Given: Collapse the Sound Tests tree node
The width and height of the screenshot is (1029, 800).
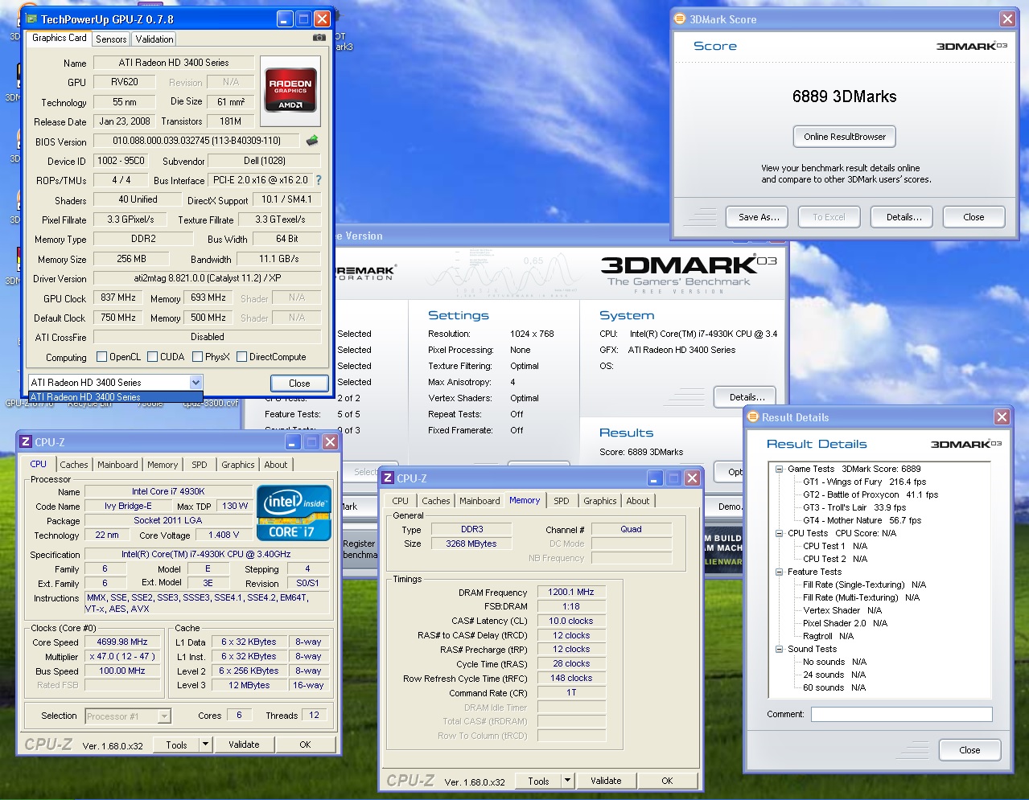Looking at the screenshot, I should point(779,649).
